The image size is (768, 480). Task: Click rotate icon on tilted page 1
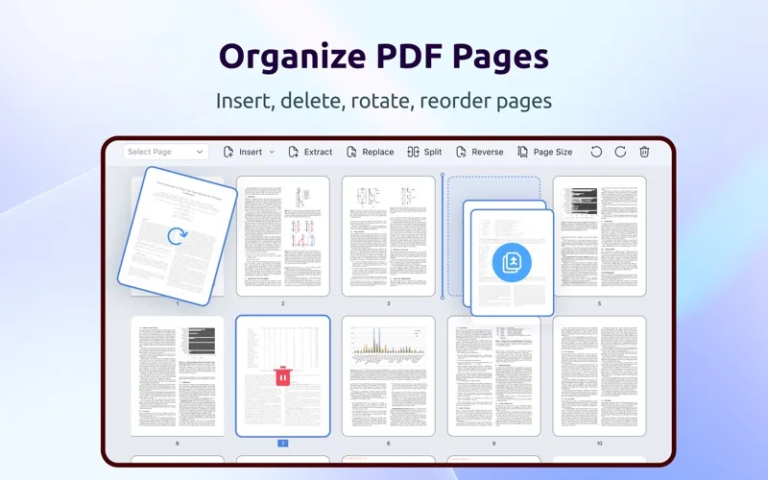coord(177,235)
